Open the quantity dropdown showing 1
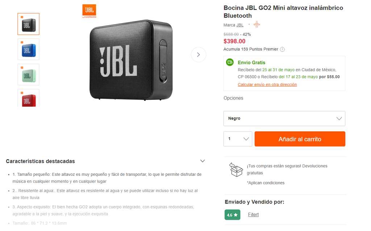This screenshot has width=371, height=231. [238, 139]
